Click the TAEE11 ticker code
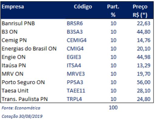 tap(76, 91)
